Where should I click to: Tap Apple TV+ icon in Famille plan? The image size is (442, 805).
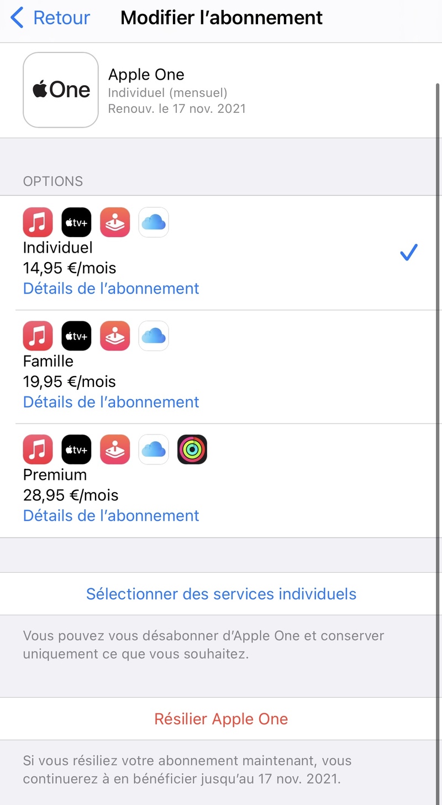pos(76,336)
